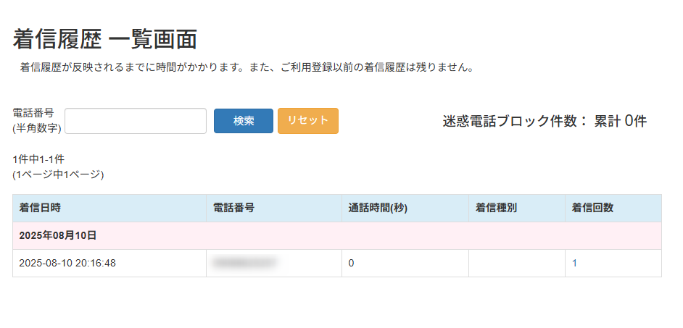683x328 pixels.
Task: Click the 2025-08-10 20:16:48 timestamp cell
Action: pos(109,263)
